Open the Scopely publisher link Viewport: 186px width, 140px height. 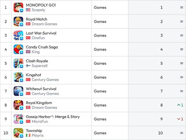click(x=38, y=10)
